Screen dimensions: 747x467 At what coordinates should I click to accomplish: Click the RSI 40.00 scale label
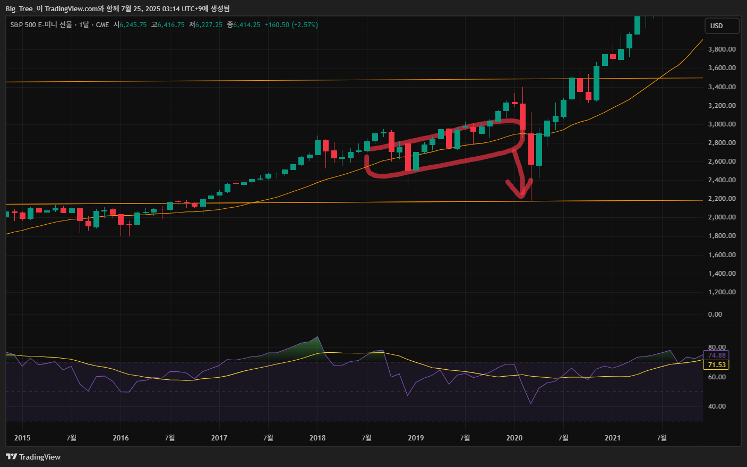click(x=717, y=406)
